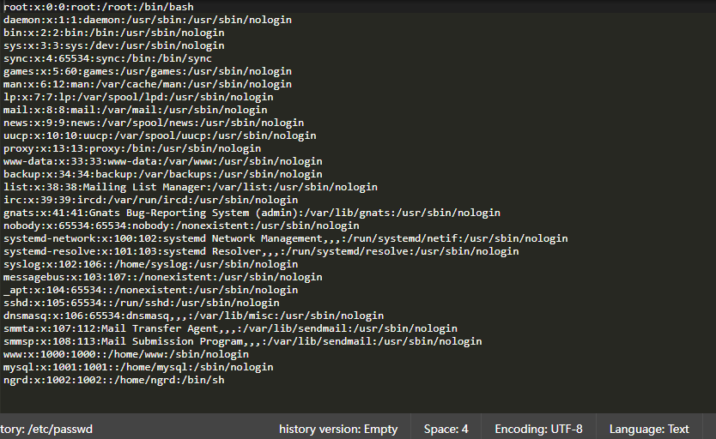This screenshot has height=439, width=716.
Task: Click the history version: Empty item
Action: coord(338,429)
